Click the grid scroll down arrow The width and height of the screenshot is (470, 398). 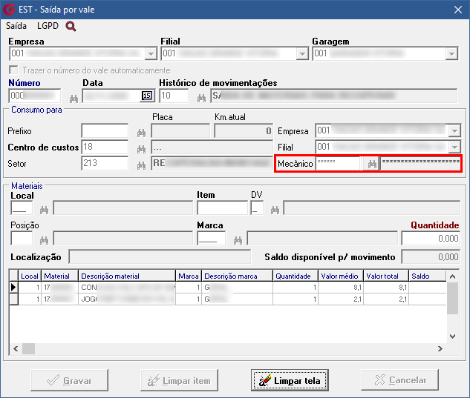coord(452,336)
